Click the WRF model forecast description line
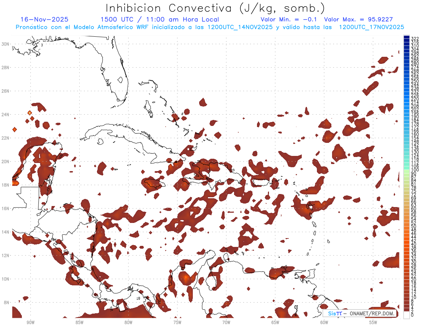The width and height of the screenshot is (423, 327). (210, 27)
